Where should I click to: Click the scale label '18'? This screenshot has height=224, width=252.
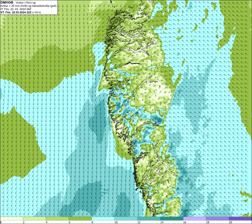[x=208, y=222]
